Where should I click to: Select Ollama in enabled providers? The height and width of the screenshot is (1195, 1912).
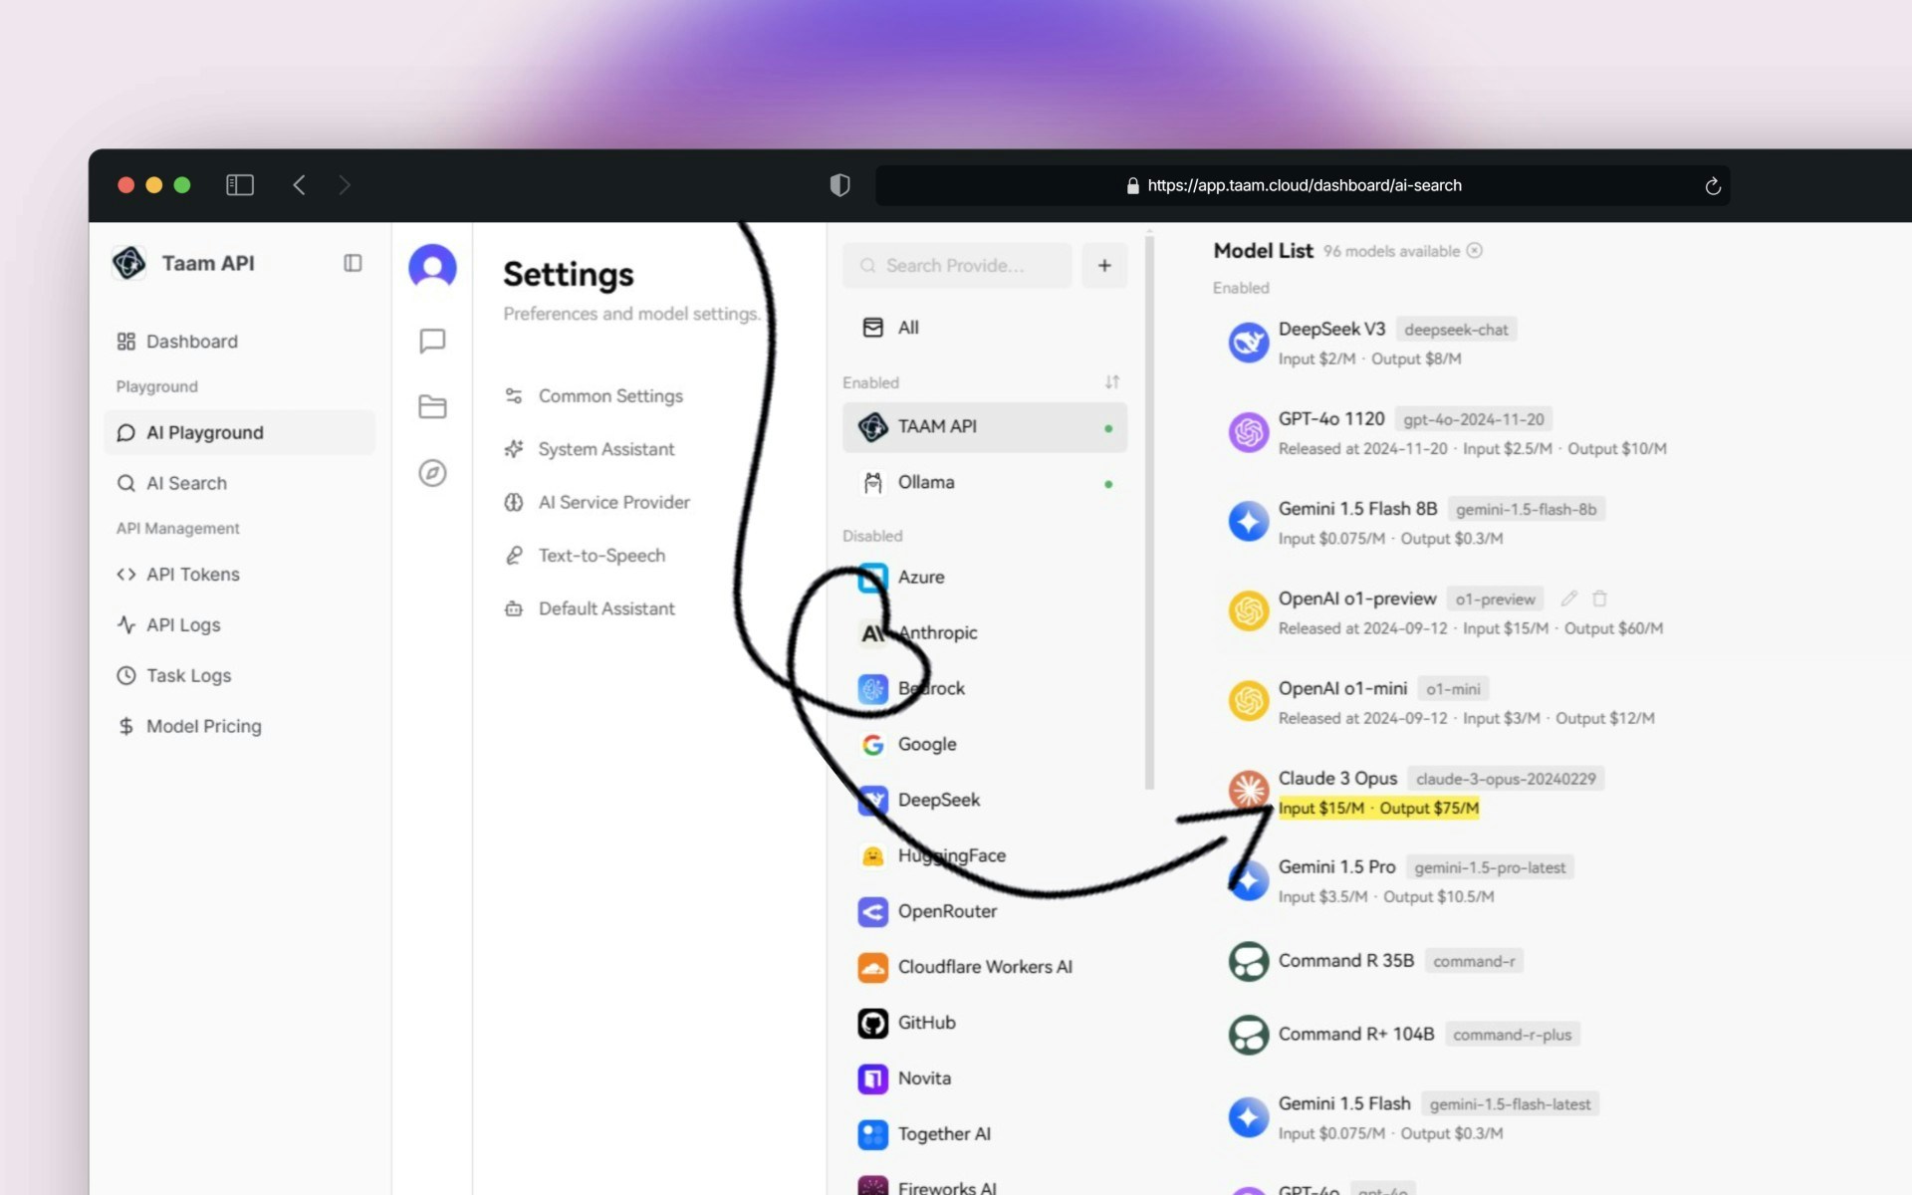click(926, 483)
